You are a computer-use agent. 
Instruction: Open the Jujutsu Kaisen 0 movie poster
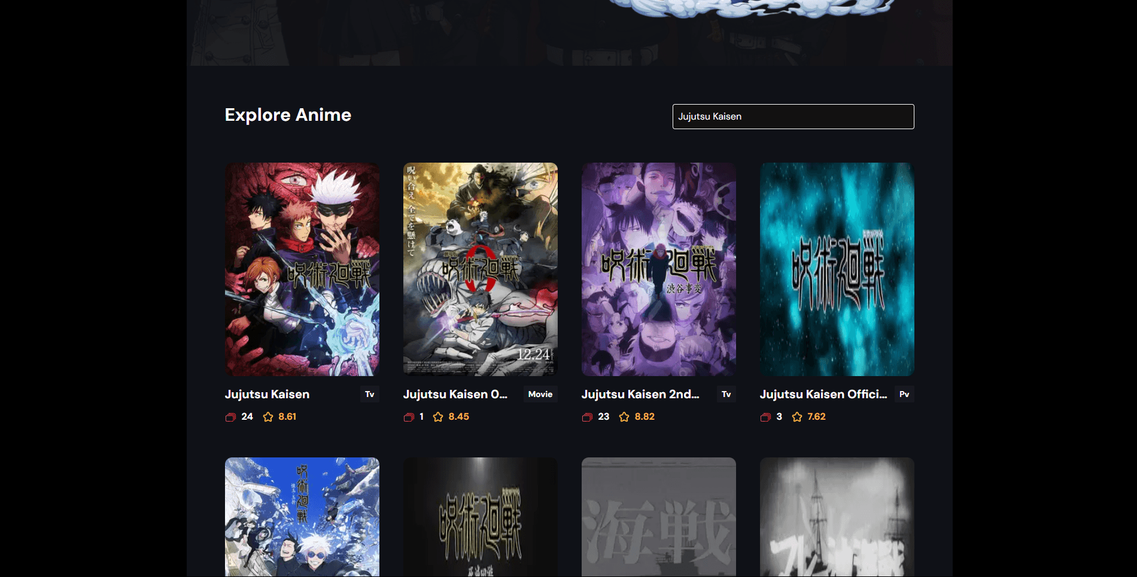(481, 269)
